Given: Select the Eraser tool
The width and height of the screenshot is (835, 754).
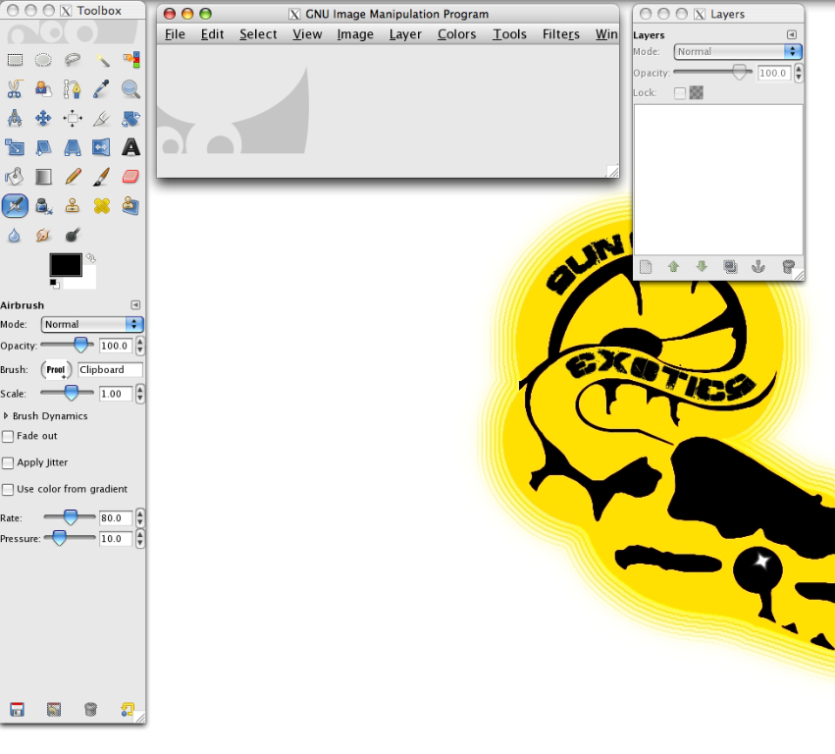Looking at the screenshot, I should 130,177.
